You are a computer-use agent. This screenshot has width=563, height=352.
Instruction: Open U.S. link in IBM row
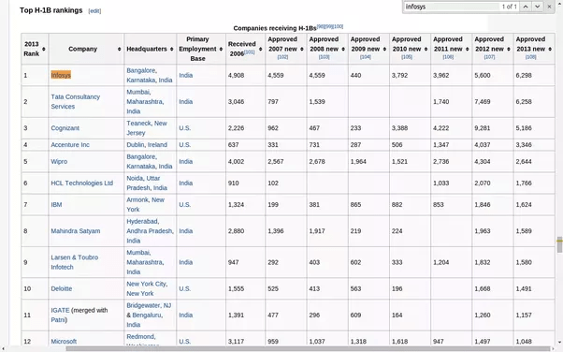(184, 205)
